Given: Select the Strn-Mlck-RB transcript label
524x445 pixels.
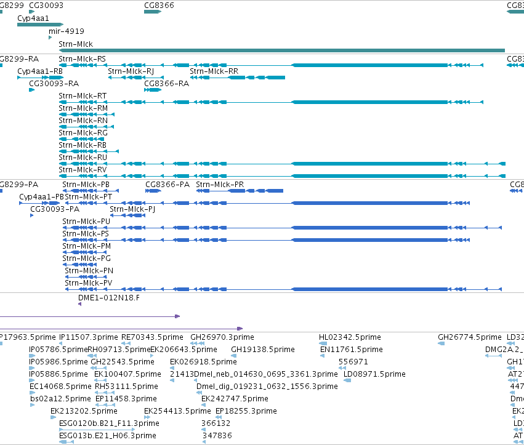Looking at the screenshot, I should (x=83, y=145).
